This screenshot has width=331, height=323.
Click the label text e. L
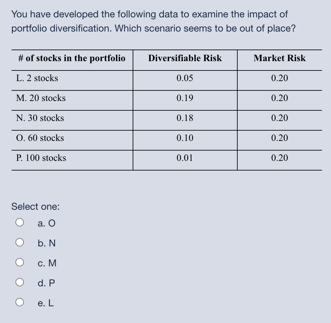tap(46, 303)
